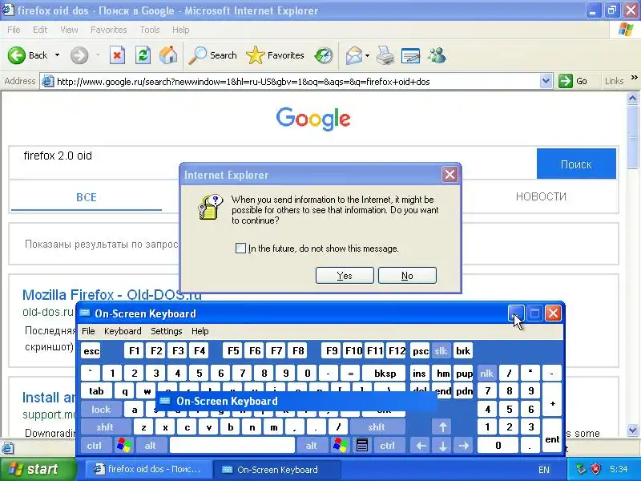Viewport: 641px width, 481px height.
Task: Click the scrollbar down arrow
Action: 632,430
